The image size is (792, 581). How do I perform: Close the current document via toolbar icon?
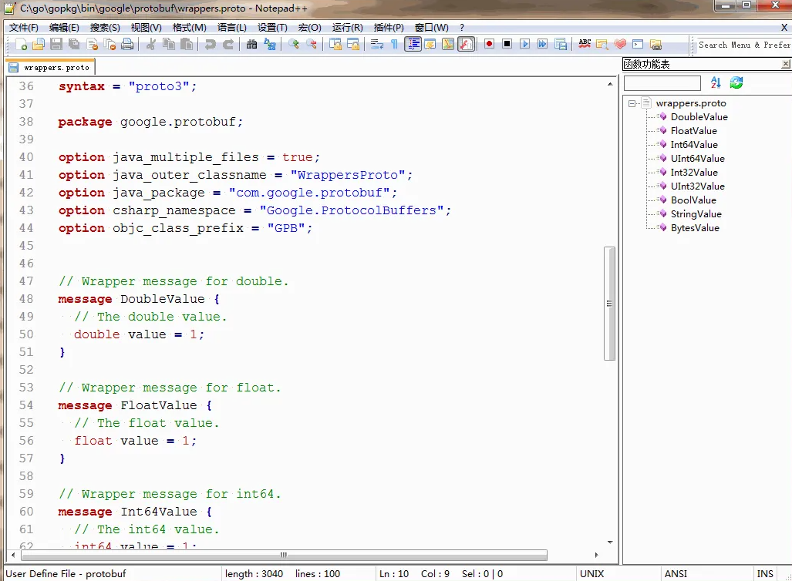pyautogui.click(x=92, y=45)
